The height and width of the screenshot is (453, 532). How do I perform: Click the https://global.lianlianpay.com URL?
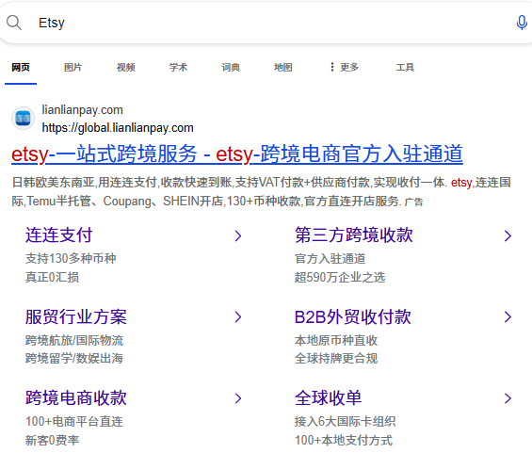pos(118,128)
